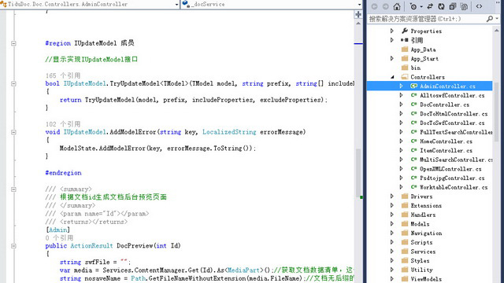Click the Solution Explorer scrollbar up arrow
This screenshot has height=283, width=504.
point(497,31)
